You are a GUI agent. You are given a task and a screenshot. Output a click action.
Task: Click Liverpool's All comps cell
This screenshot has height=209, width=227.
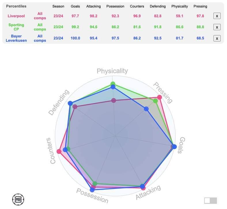(40, 16)
